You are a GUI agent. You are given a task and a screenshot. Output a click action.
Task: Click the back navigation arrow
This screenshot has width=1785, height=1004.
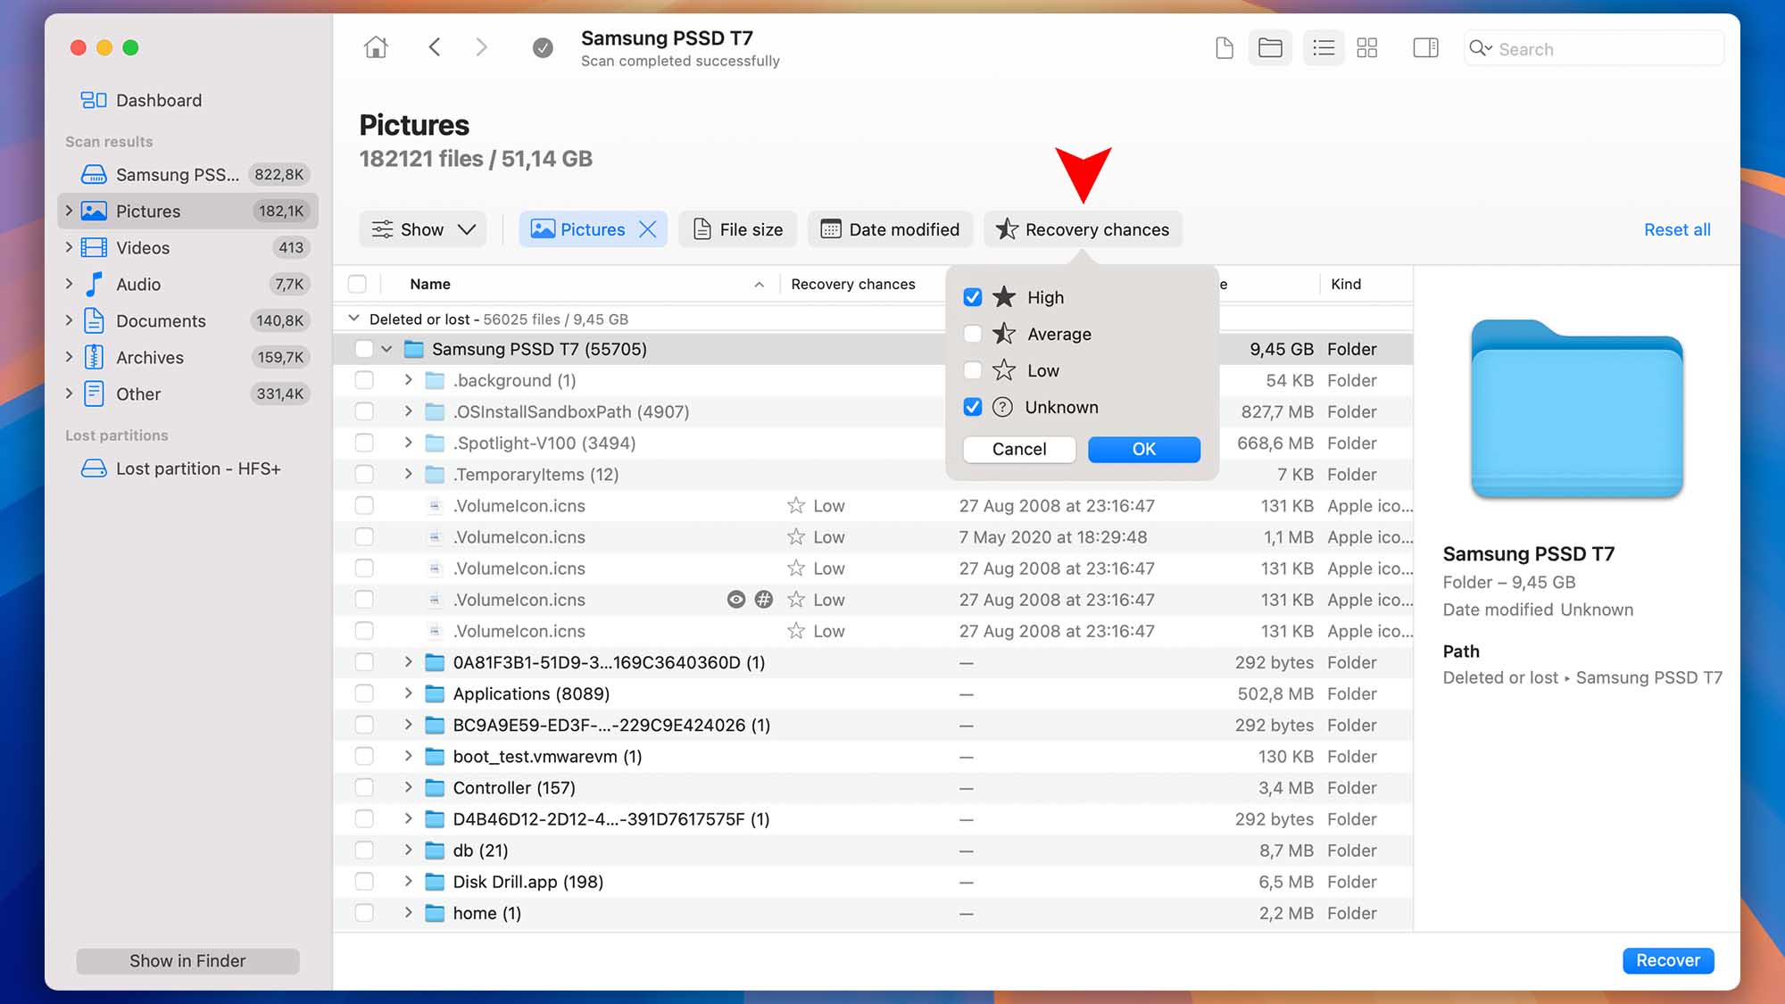pos(435,47)
